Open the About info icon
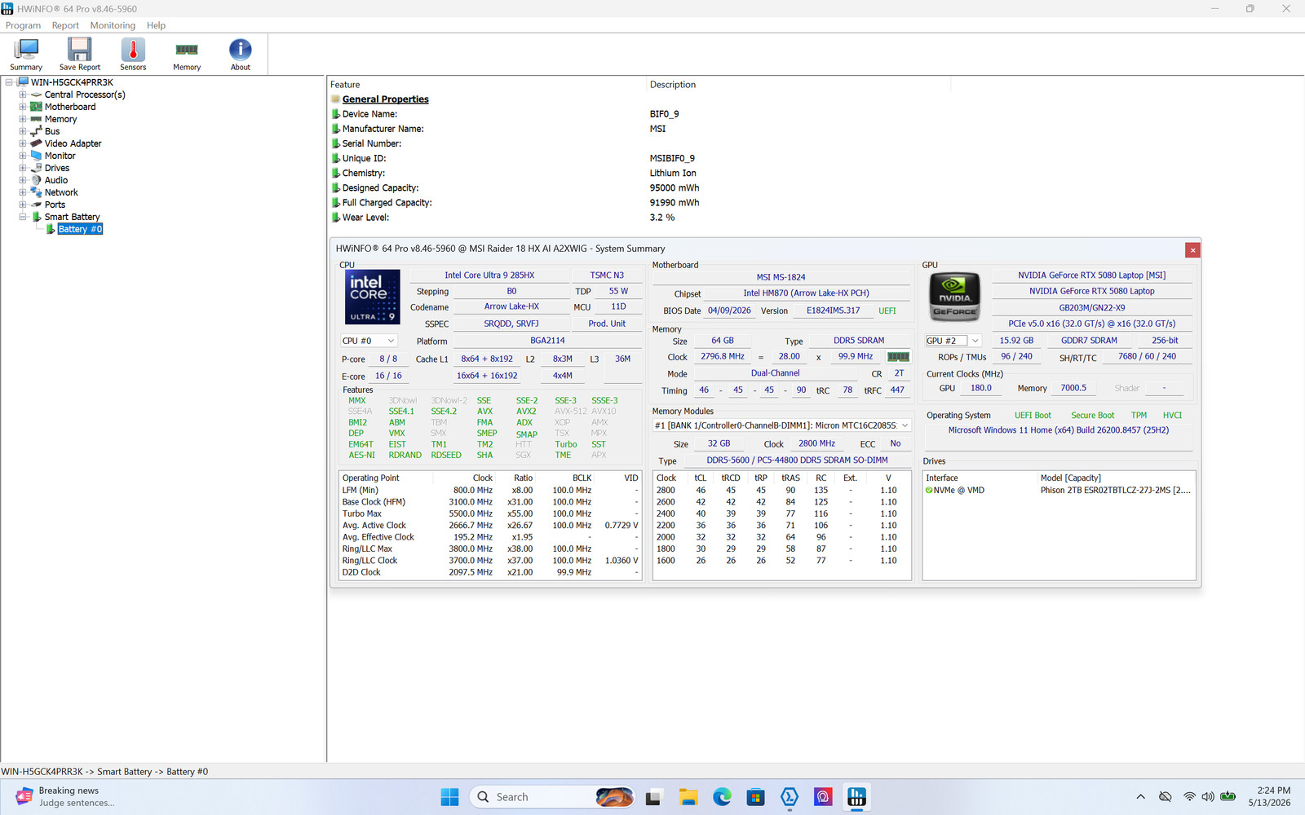This screenshot has width=1305, height=815. tap(241, 55)
